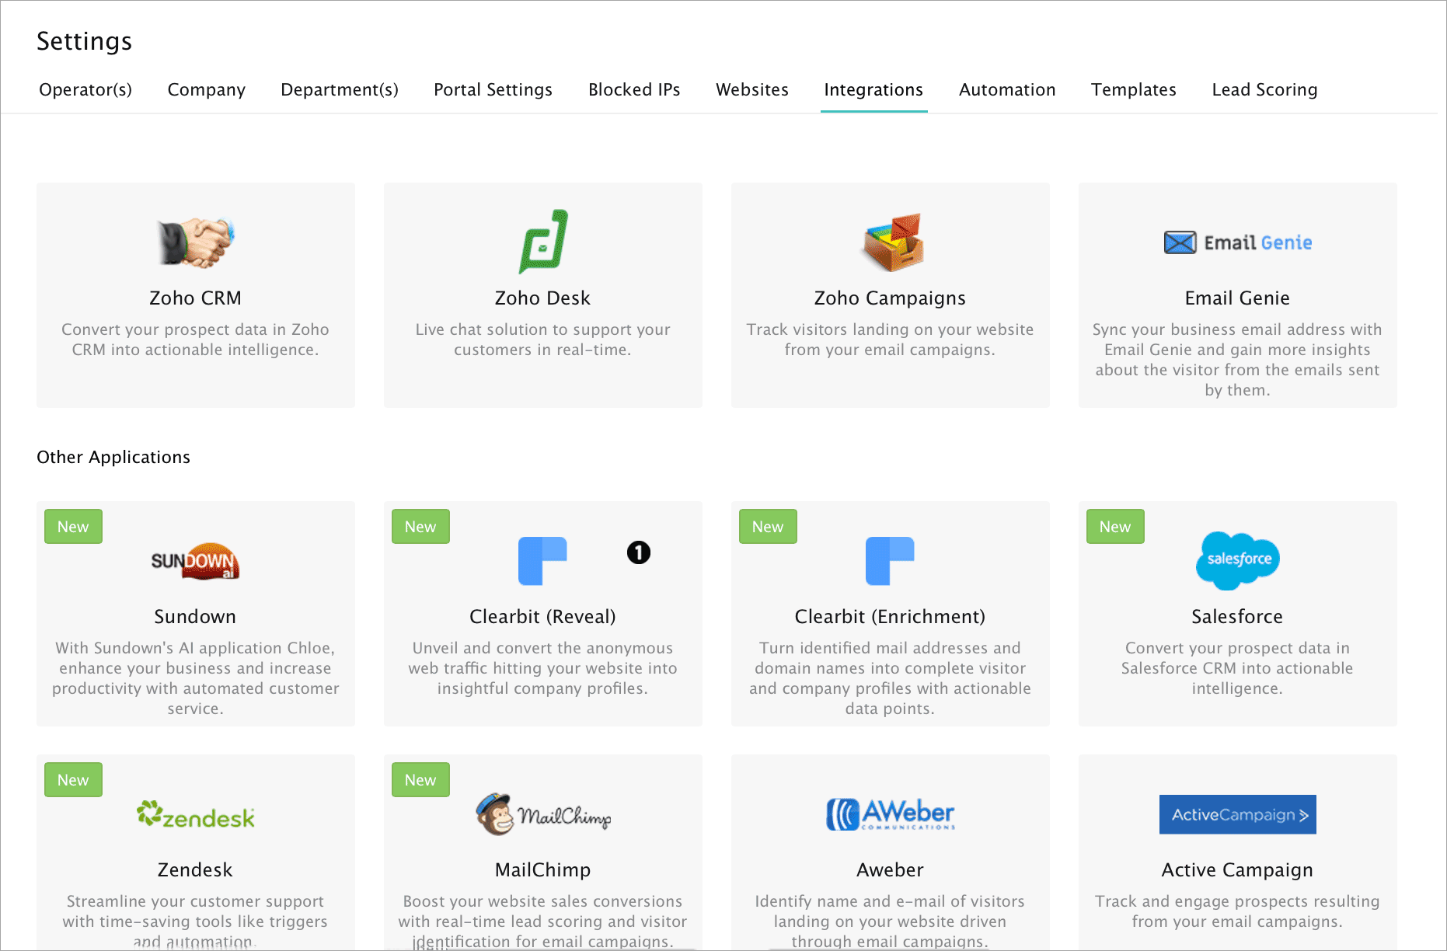
Task: Open the Operator(s) tab
Action: [85, 89]
